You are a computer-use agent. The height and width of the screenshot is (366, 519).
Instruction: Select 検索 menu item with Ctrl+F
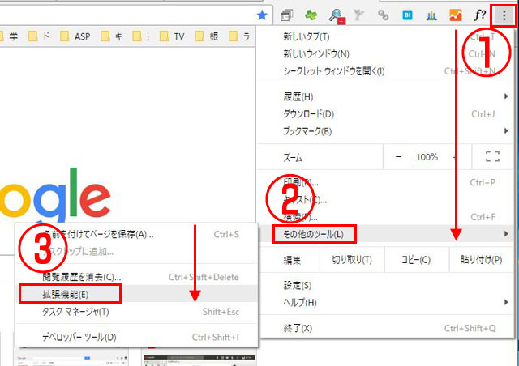pos(386,217)
